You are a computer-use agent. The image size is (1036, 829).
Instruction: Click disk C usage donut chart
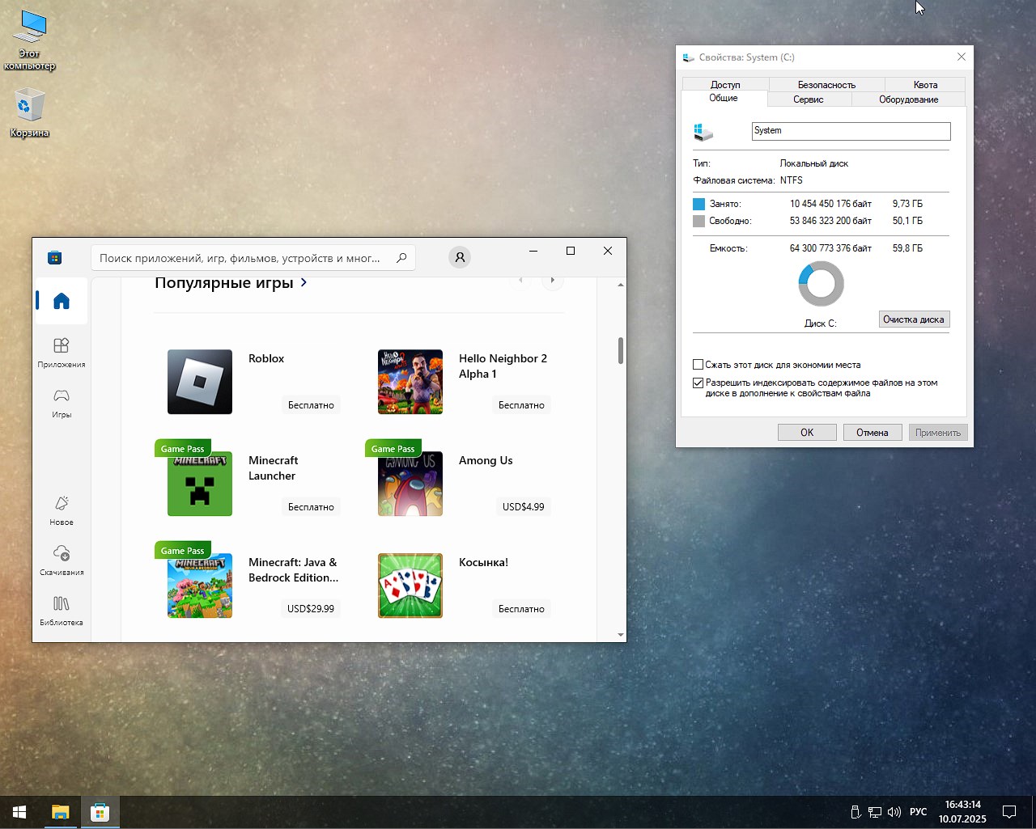(x=821, y=284)
